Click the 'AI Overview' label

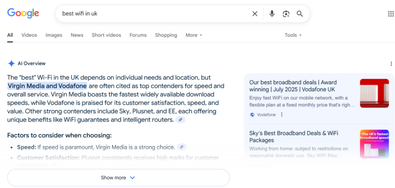[32, 63]
